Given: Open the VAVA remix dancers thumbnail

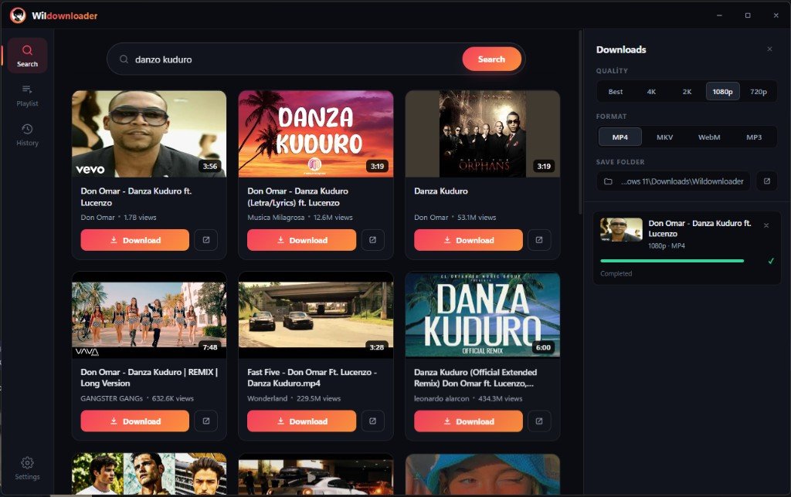Looking at the screenshot, I should click(149, 315).
